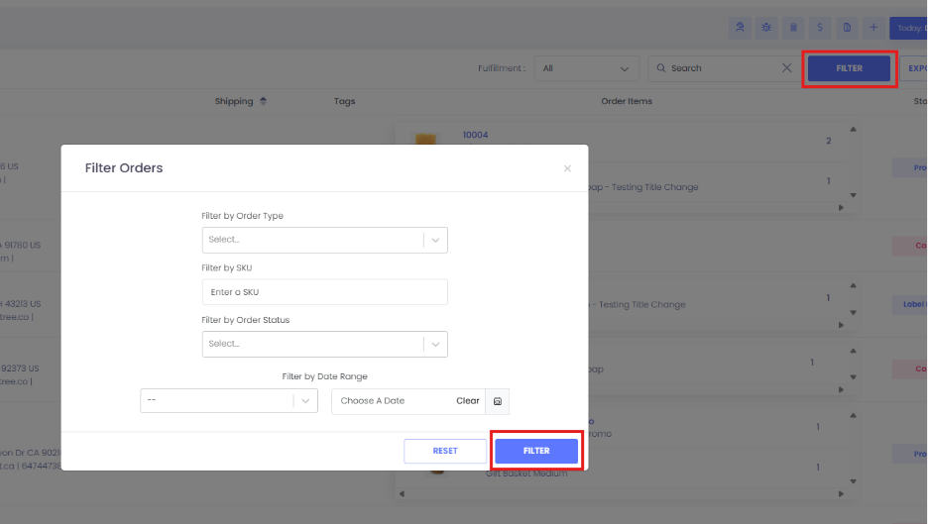
Task: Expand the Filter by Order Type dropdown
Action: (435, 240)
